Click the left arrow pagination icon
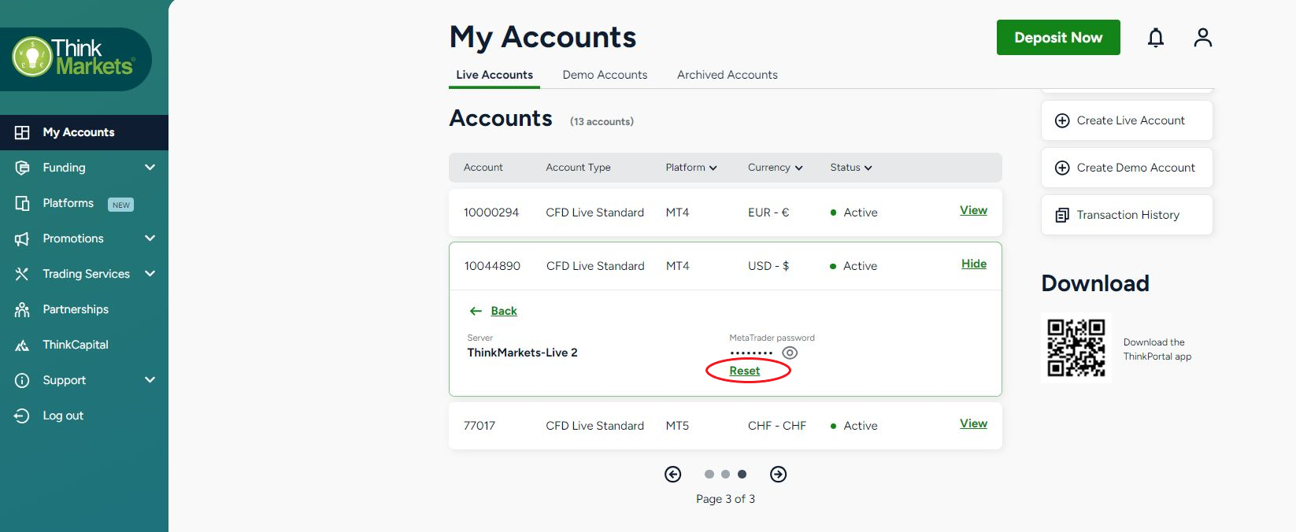1296x532 pixels. [672, 474]
